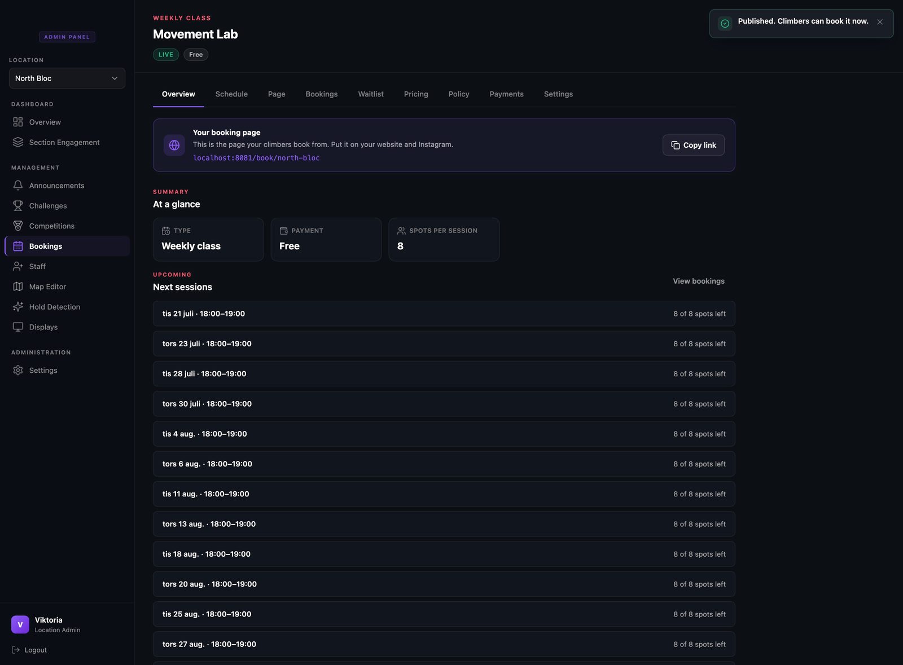The height and width of the screenshot is (665, 903).
Task: Click the globe icon in booking page card
Action: pyautogui.click(x=174, y=145)
